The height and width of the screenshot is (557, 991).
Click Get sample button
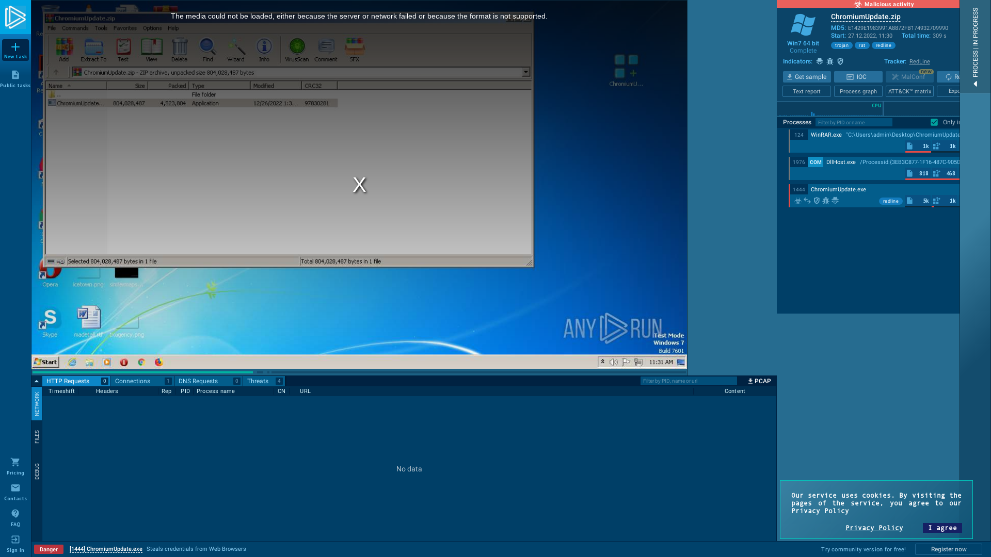point(807,77)
